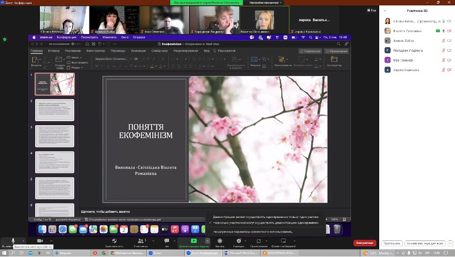Select one-participant-at-a-time sharing option
The height and width of the screenshot is (257, 455).
click(x=265, y=217)
